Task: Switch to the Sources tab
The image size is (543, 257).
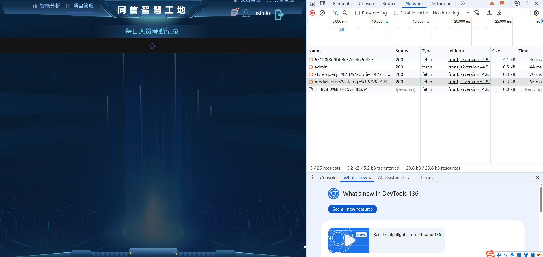Action: (x=390, y=3)
